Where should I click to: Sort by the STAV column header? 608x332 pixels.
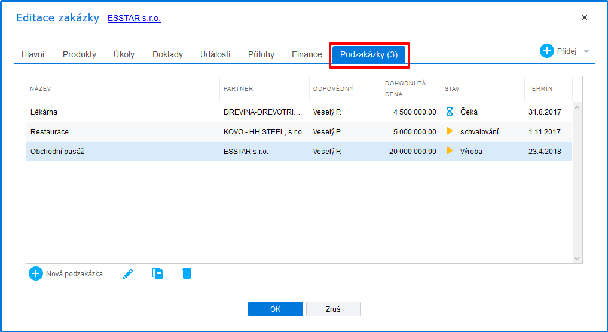482,89
